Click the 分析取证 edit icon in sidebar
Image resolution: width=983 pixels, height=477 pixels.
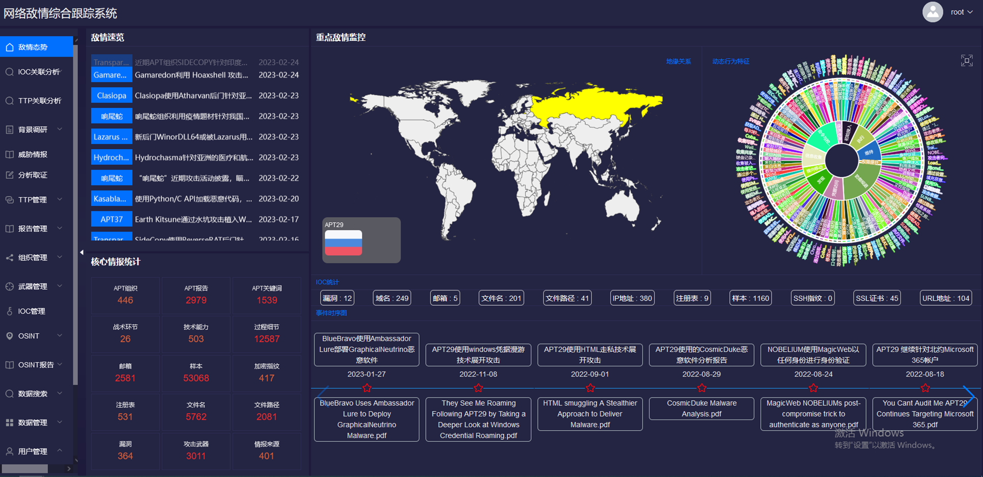click(10, 175)
